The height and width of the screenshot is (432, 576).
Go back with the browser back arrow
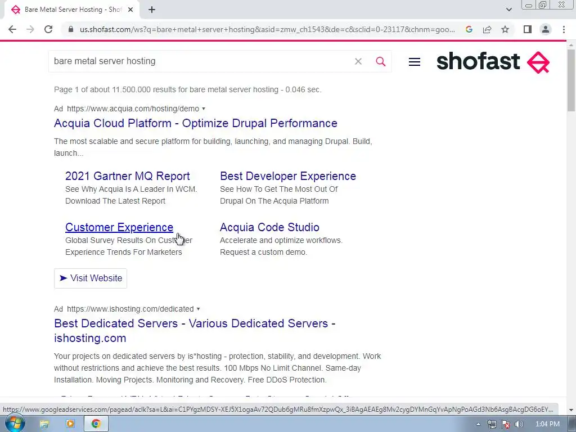[12, 29]
